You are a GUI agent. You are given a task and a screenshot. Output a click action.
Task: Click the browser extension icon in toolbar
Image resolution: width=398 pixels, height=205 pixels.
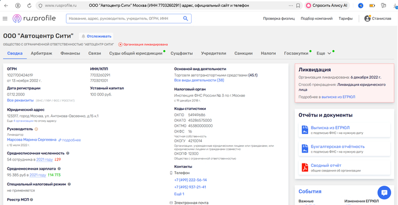360,5
